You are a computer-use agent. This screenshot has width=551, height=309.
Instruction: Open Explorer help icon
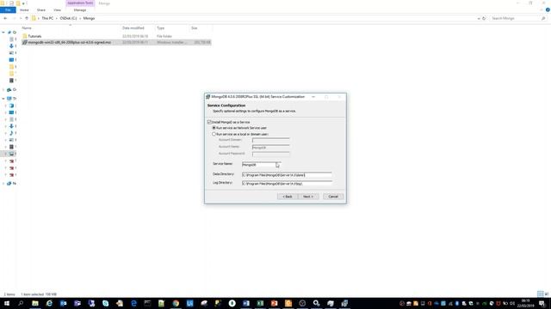pyautogui.click(x=548, y=9)
